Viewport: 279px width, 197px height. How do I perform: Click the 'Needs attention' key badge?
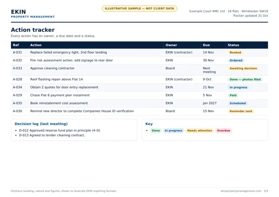coord(200,131)
